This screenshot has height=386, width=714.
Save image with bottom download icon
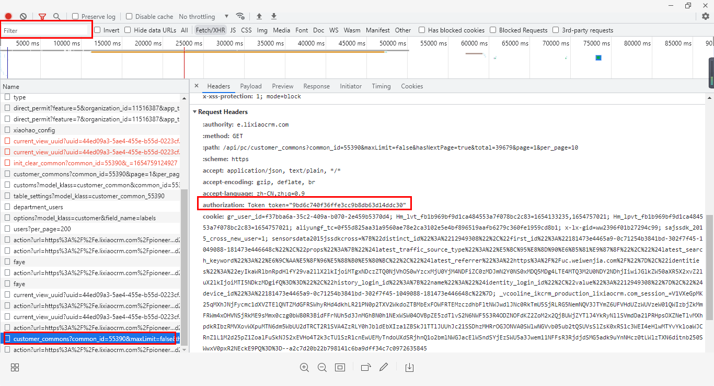(x=410, y=368)
